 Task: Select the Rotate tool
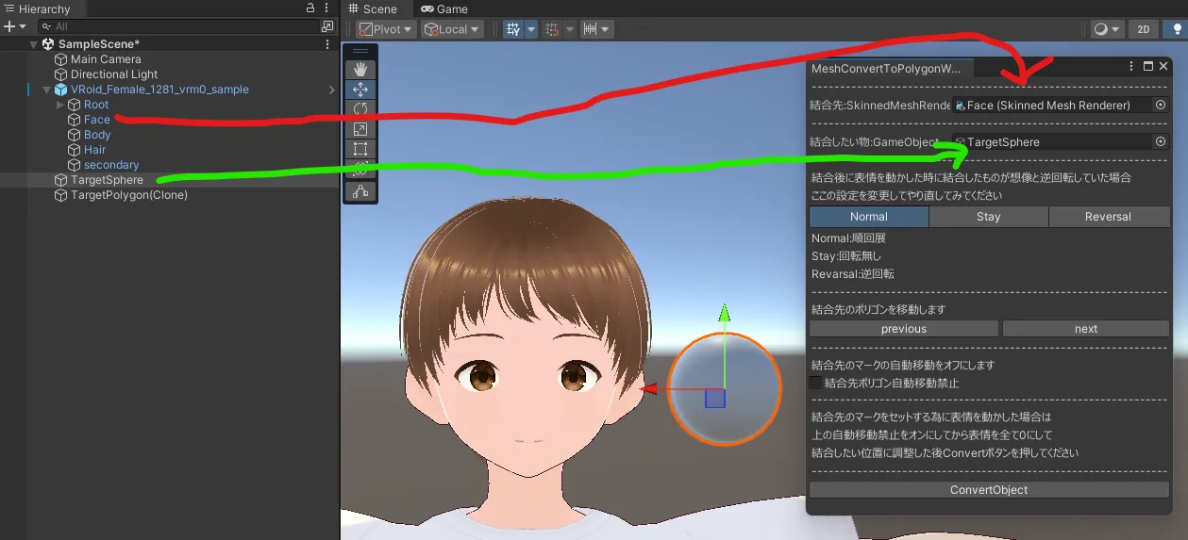point(360,109)
